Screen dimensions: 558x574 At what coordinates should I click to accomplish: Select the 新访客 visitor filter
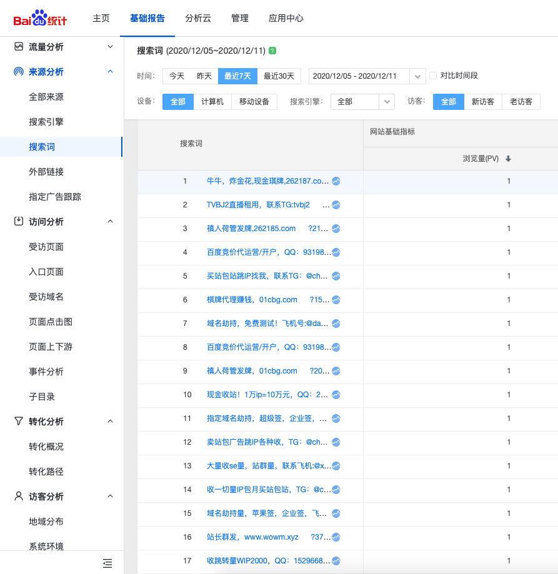483,102
